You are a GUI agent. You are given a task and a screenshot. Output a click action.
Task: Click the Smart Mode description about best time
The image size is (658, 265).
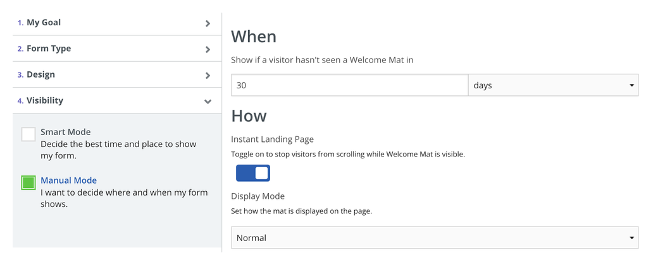pos(118,150)
